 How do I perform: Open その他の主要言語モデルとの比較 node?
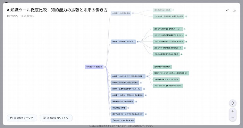(x=166, y=54)
